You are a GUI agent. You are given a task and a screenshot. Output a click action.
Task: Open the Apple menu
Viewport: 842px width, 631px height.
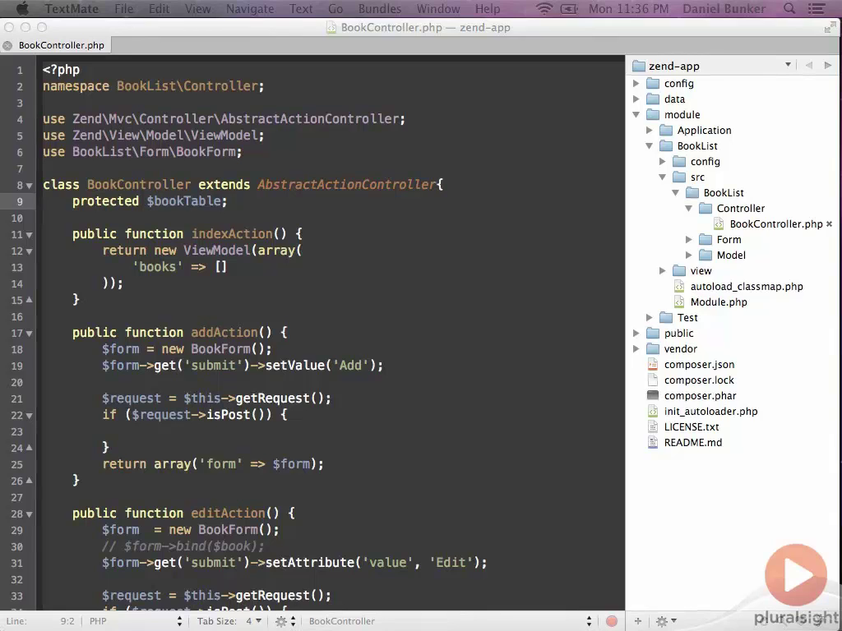click(x=22, y=8)
